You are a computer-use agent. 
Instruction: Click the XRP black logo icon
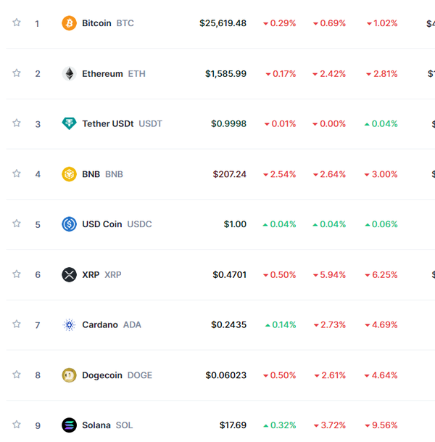(69, 274)
